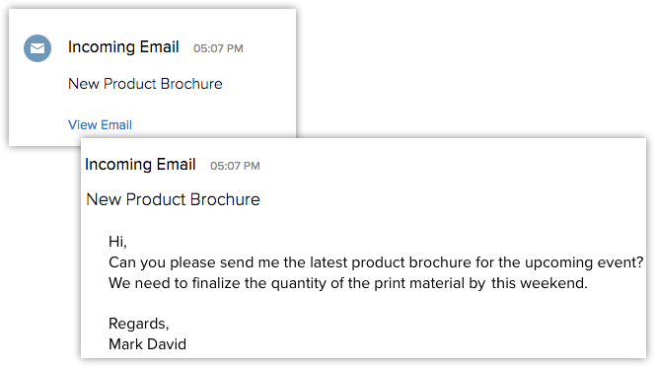Screen dimensions: 657x368
Task: Open the View Email link
Action: [101, 125]
